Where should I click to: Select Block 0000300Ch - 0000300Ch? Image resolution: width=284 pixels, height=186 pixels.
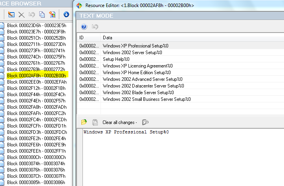coord(37,157)
